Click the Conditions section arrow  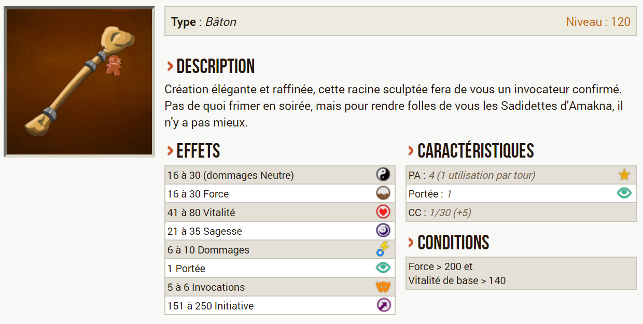[x=411, y=242]
